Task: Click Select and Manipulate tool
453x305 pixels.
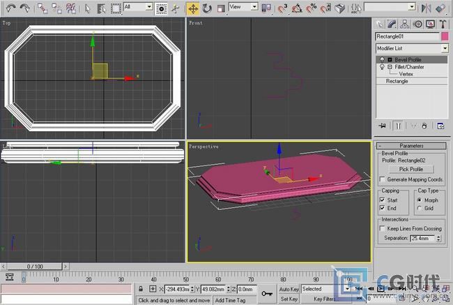Action: (175, 9)
